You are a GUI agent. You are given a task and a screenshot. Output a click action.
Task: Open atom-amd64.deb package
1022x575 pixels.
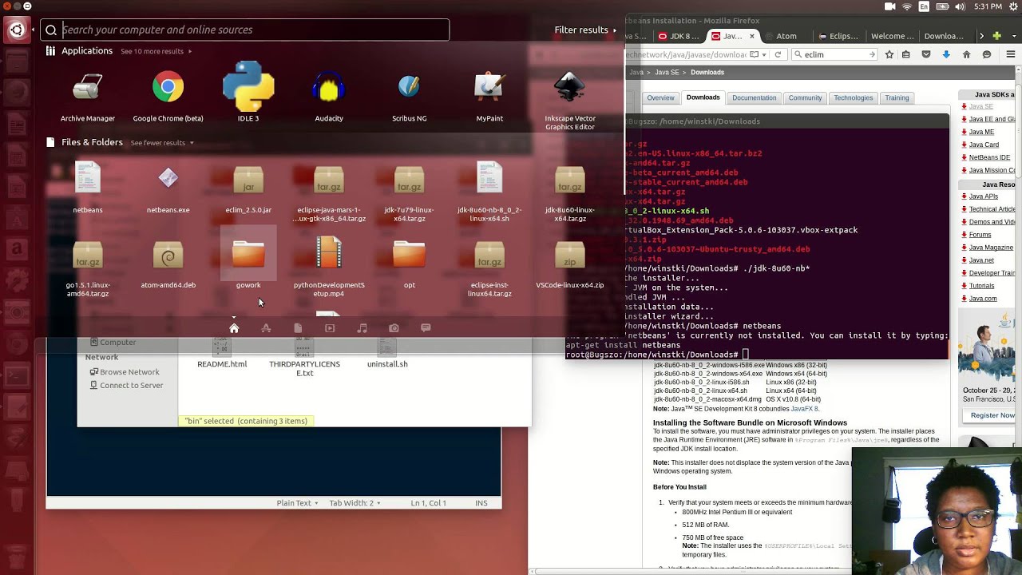point(168,264)
